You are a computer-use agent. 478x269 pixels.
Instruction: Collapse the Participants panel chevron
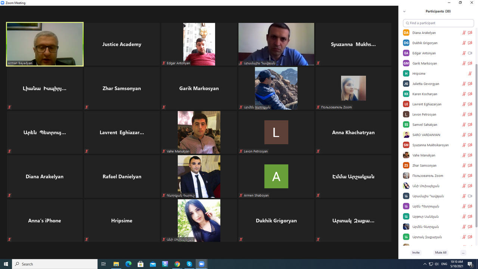pos(404,12)
